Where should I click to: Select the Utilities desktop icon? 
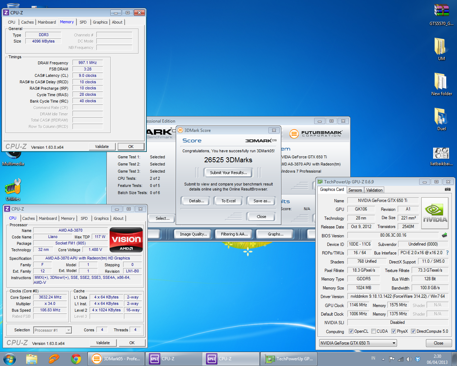13,189
